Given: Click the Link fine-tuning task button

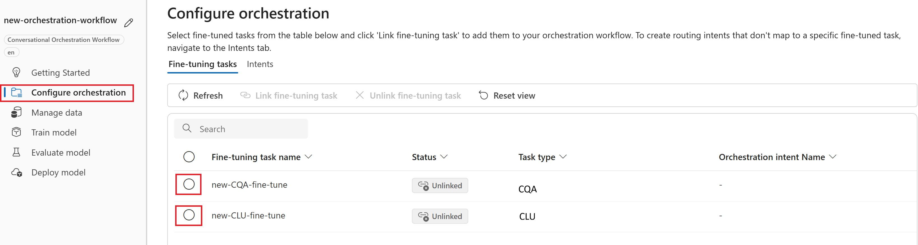Looking at the screenshot, I should pos(289,95).
